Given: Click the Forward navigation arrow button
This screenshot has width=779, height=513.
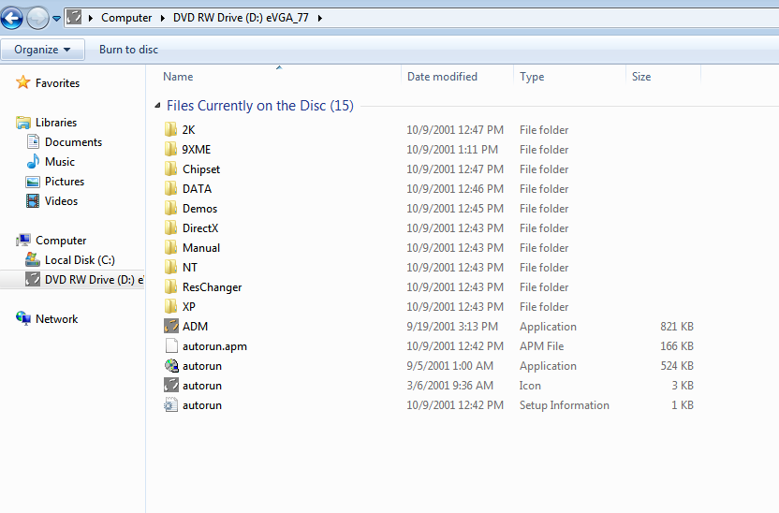Looking at the screenshot, I should 37,19.
